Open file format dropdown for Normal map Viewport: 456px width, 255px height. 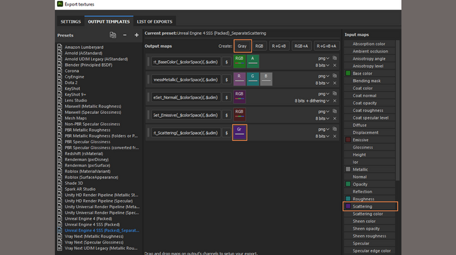click(x=324, y=94)
